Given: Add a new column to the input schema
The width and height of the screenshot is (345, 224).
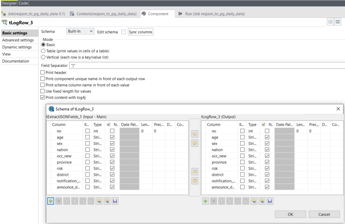Looking at the screenshot, I should coord(50,201).
